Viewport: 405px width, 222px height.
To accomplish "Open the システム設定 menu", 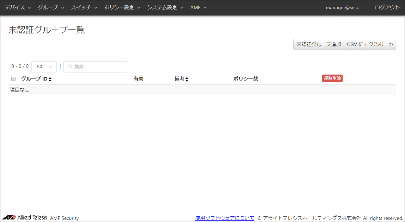I will click(165, 7).
